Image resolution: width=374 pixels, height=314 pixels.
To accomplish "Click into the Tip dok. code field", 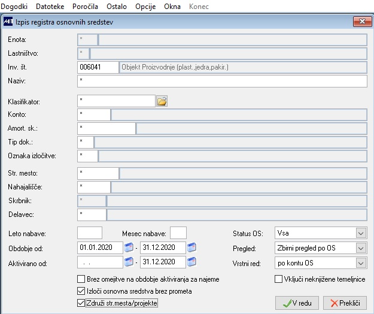I will coord(86,142).
